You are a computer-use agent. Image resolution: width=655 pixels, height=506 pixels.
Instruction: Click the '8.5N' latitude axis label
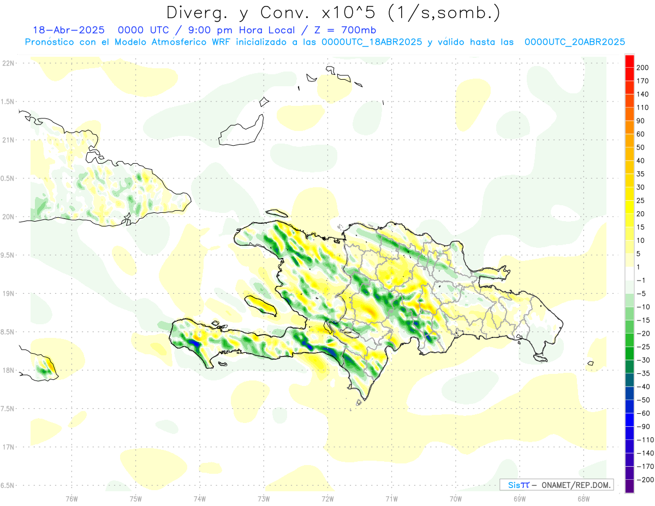coord(8,332)
